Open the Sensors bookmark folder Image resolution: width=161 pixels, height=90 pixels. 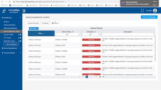tap(109, 5)
